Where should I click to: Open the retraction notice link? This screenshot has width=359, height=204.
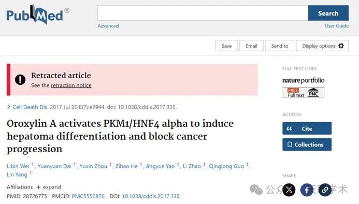[x=71, y=85]
